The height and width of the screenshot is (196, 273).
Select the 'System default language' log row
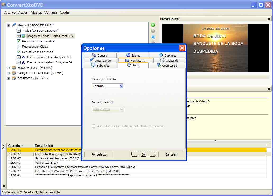click(137, 158)
